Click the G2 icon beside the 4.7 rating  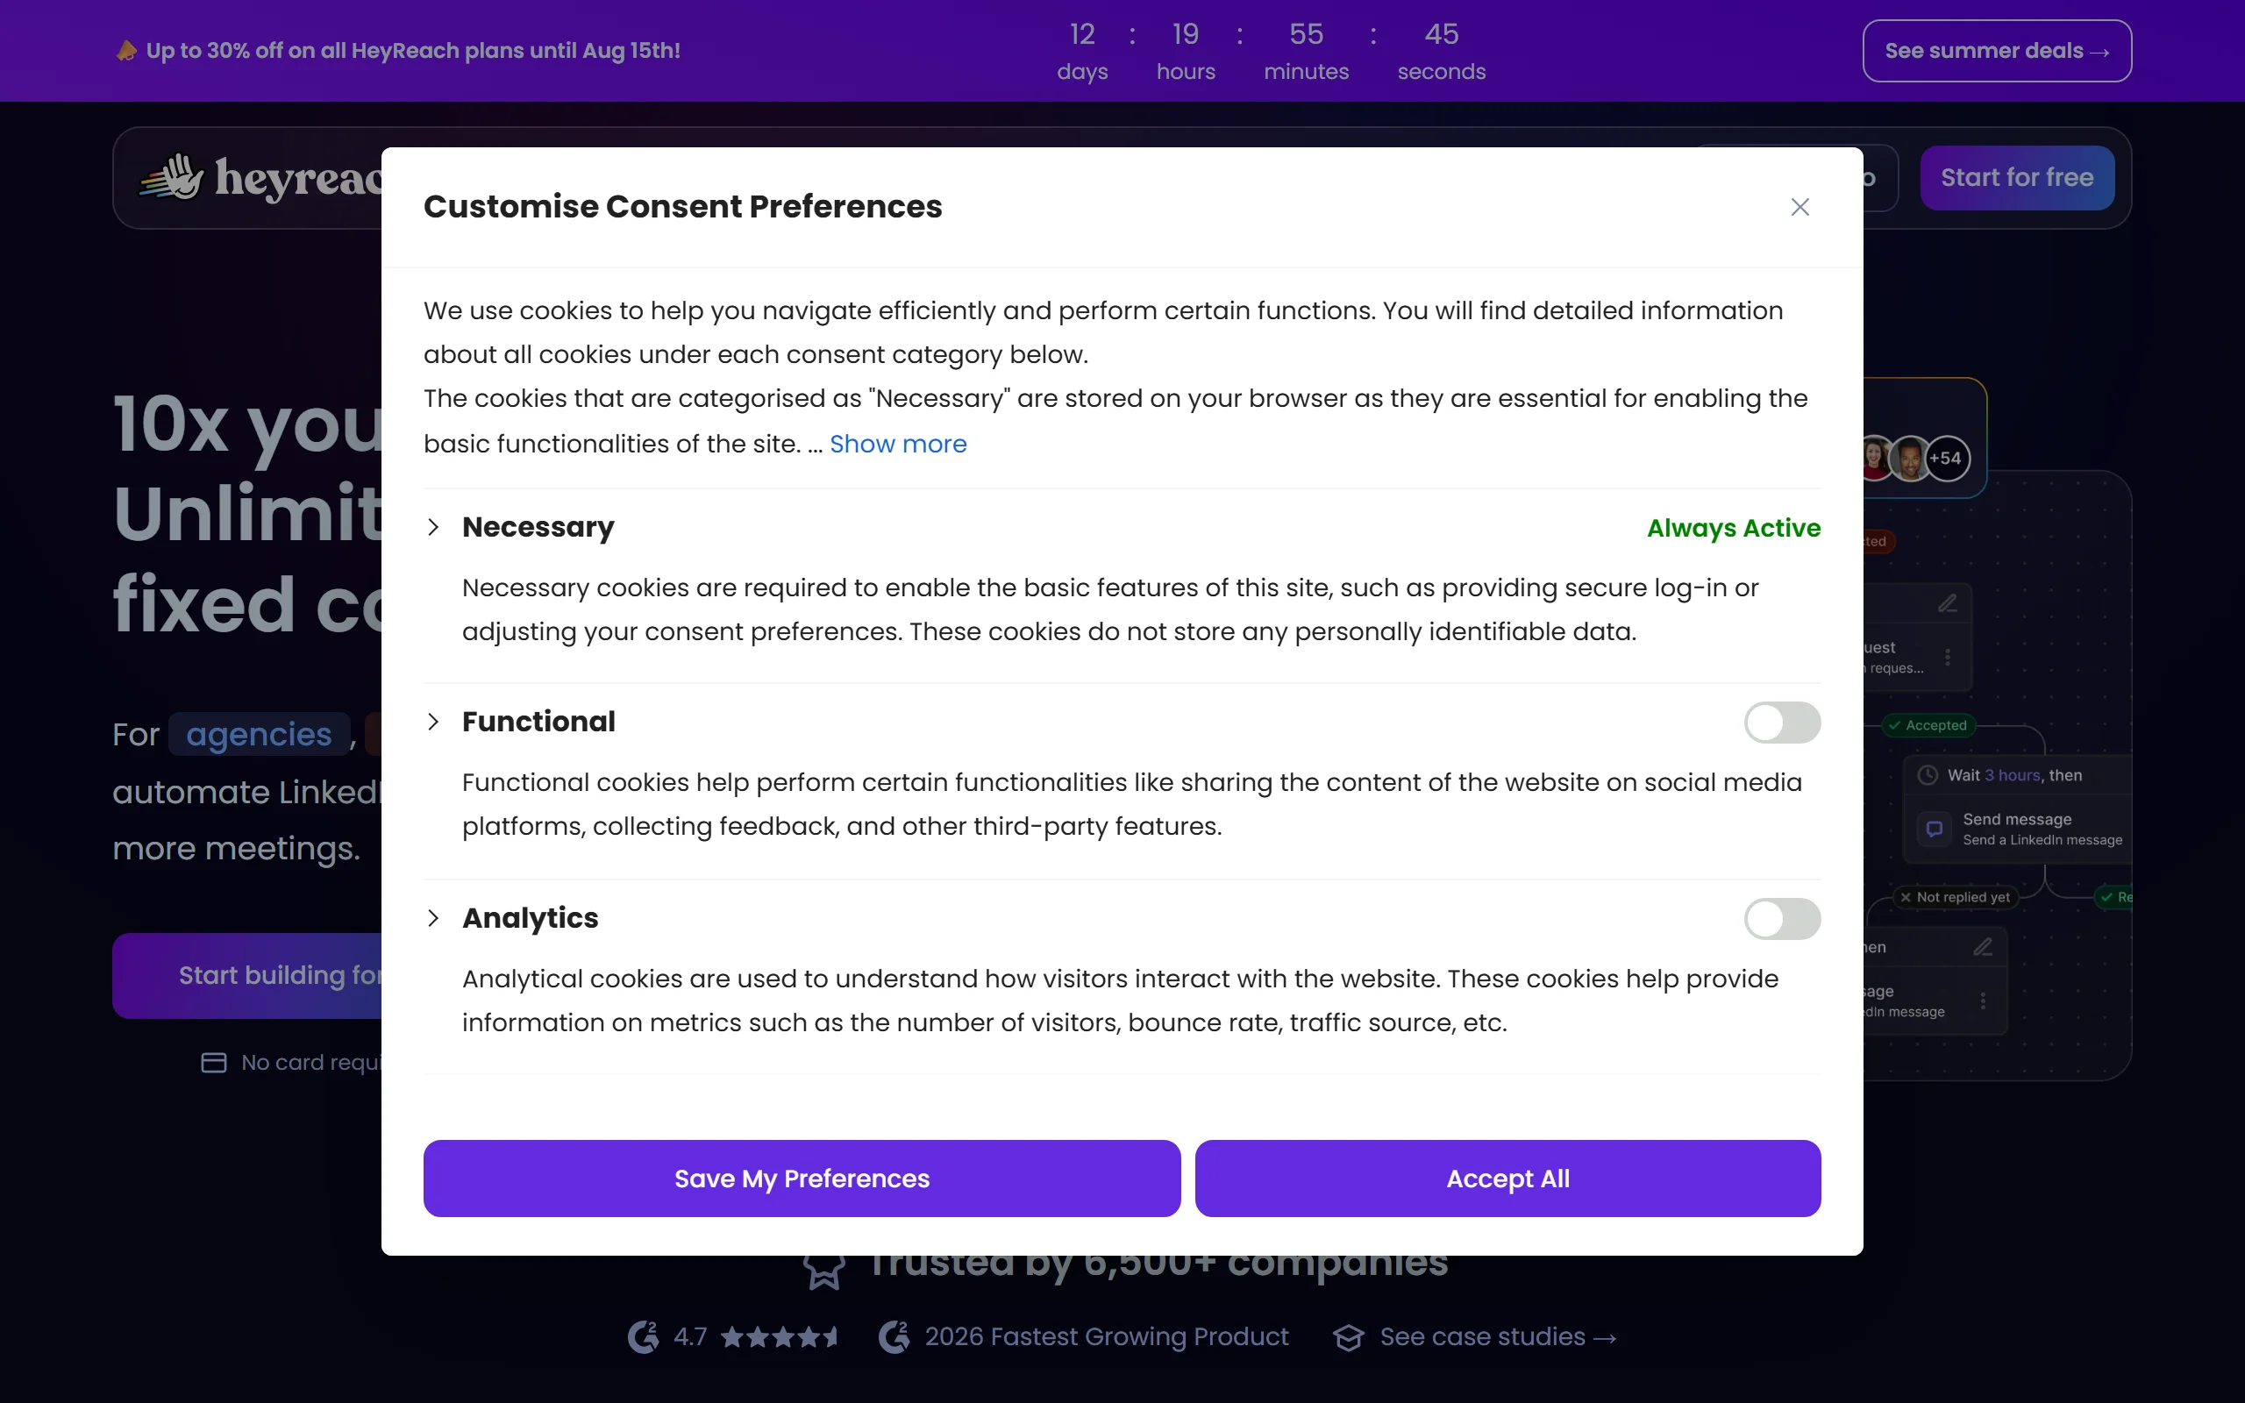click(x=643, y=1336)
